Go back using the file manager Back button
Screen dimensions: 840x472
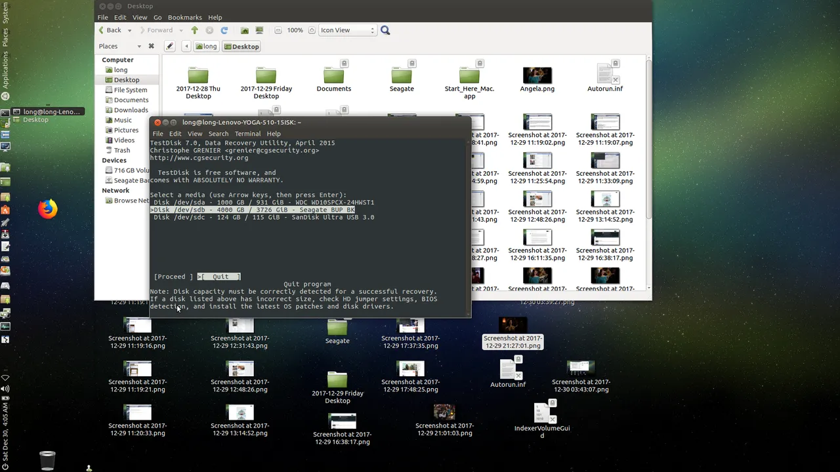[110, 30]
